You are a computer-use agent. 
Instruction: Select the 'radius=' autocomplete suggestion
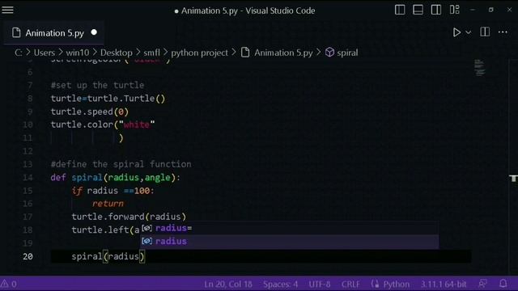click(x=290, y=228)
